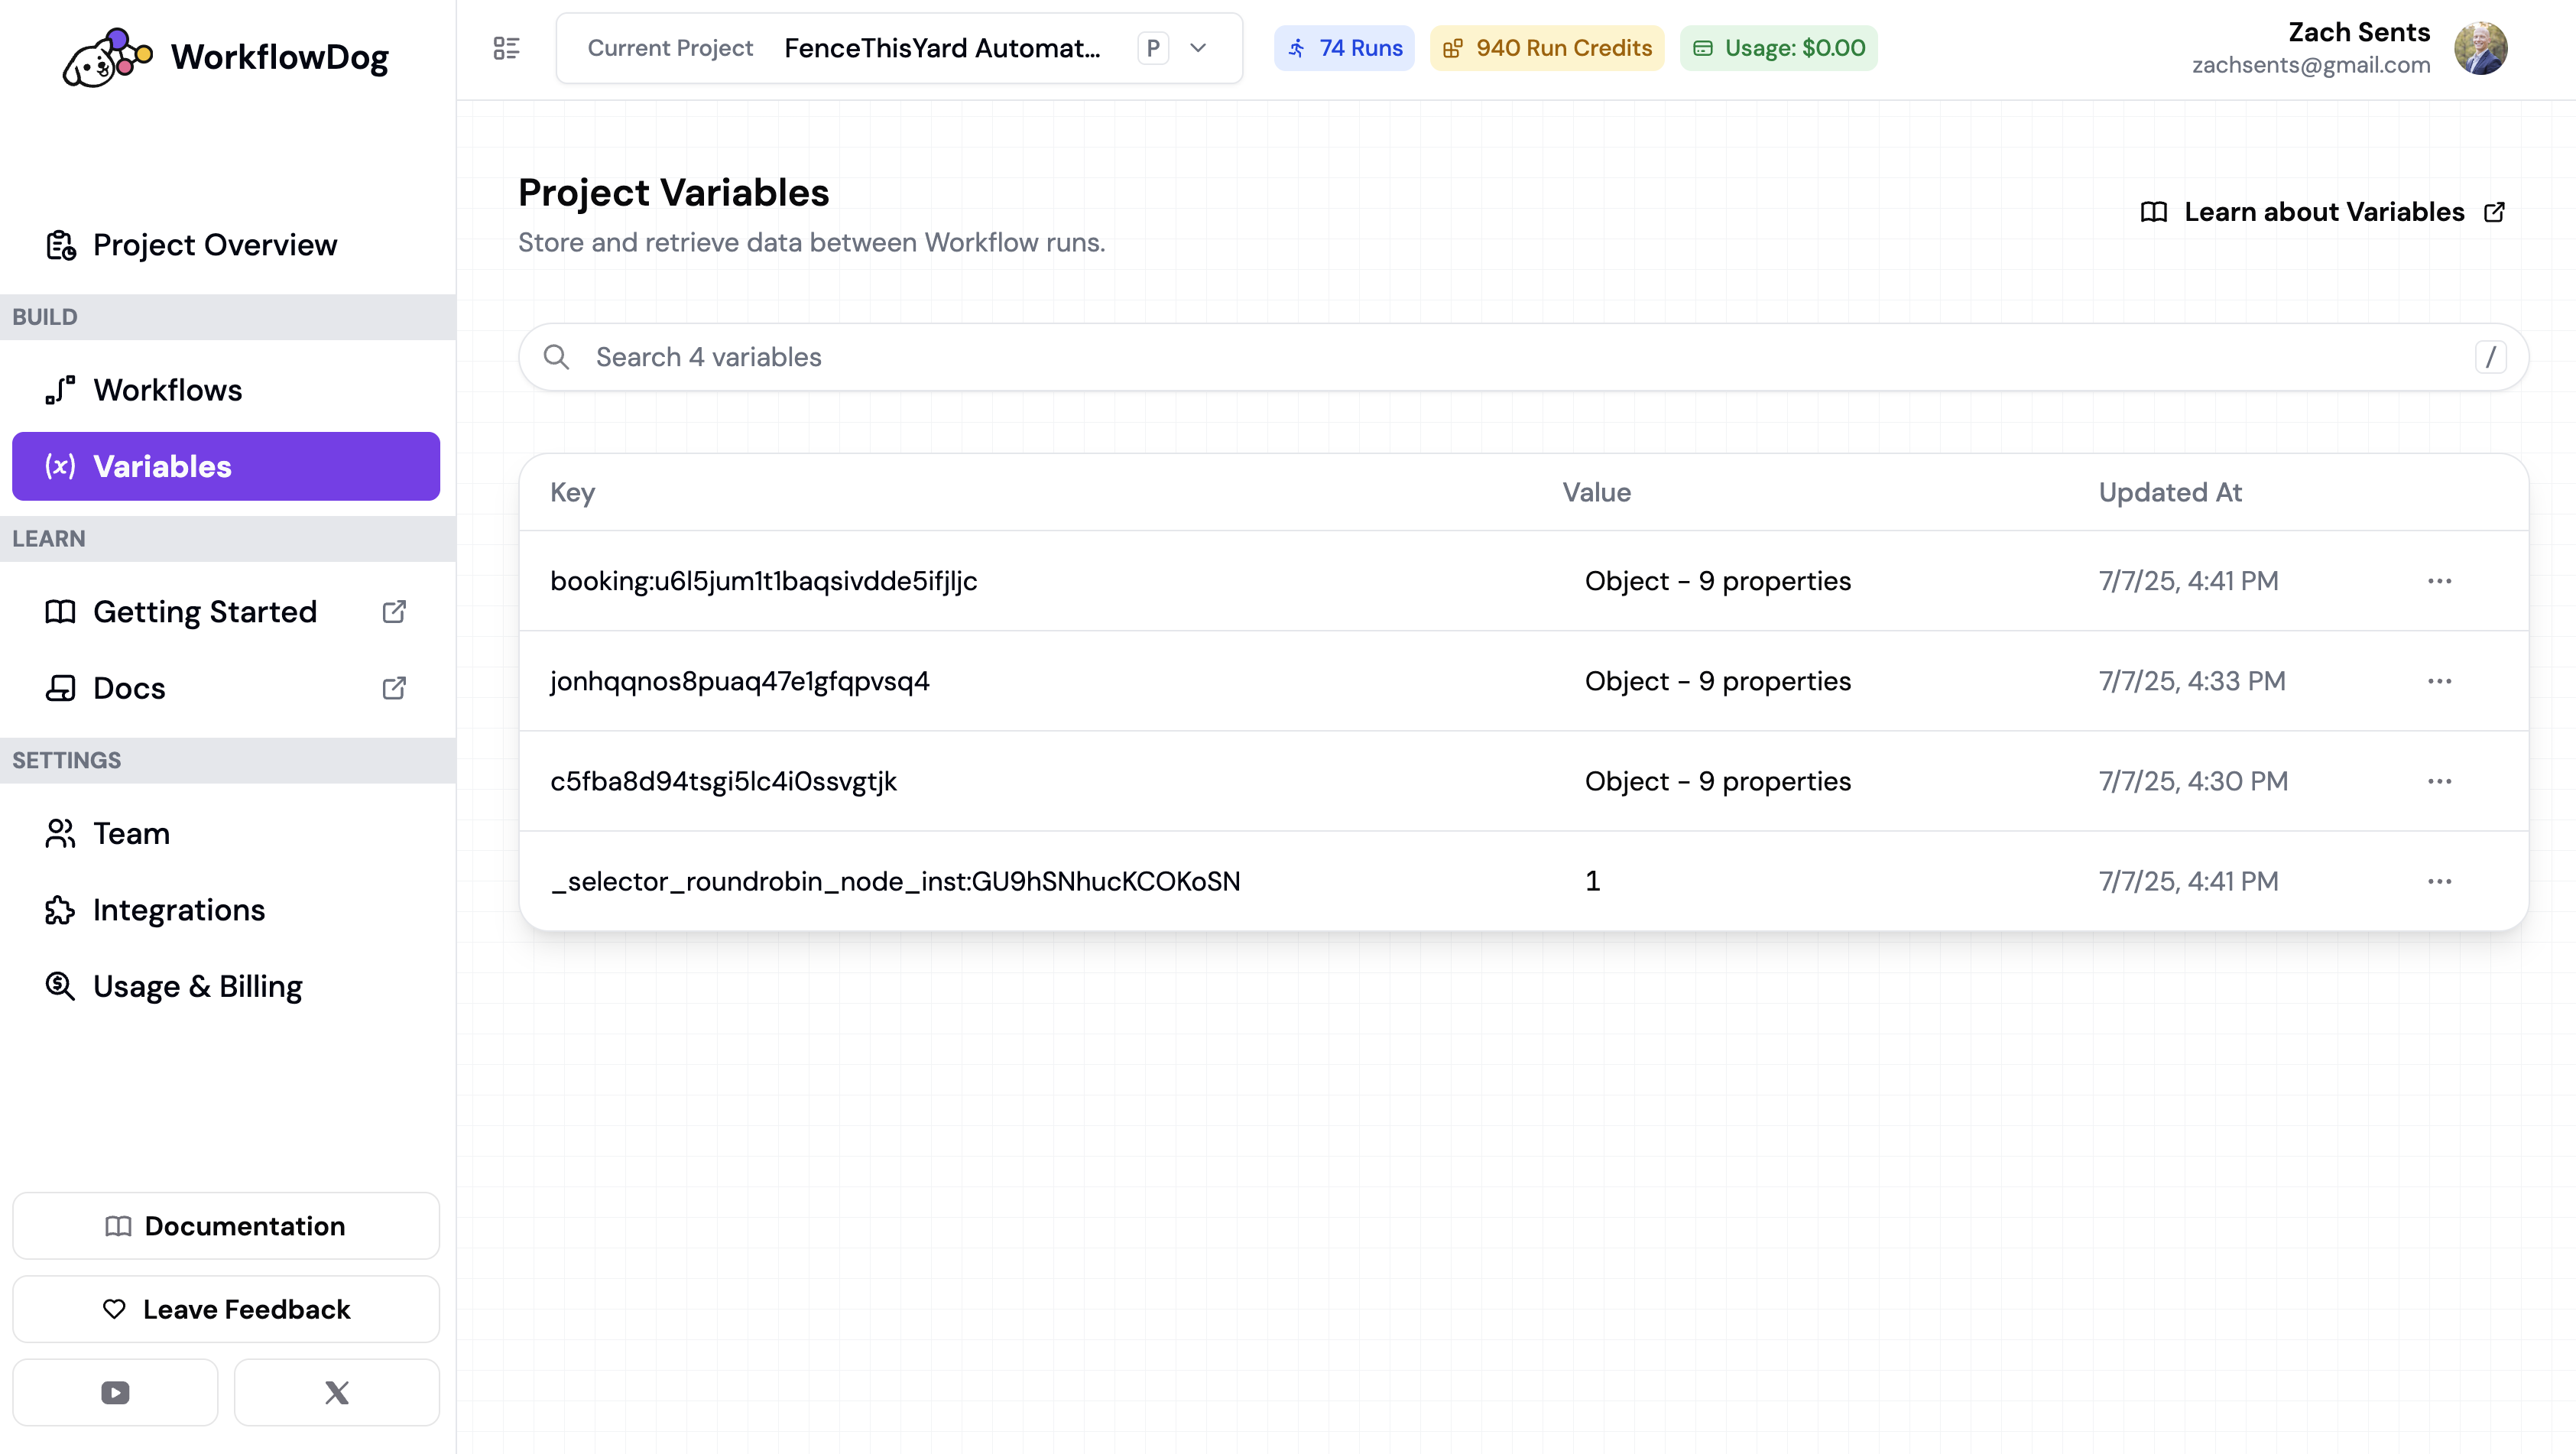Open Getting Started external link icon
The height and width of the screenshot is (1454, 2576).
pos(394,612)
